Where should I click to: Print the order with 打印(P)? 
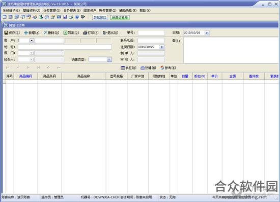pyautogui.click(x=91, y=33)
